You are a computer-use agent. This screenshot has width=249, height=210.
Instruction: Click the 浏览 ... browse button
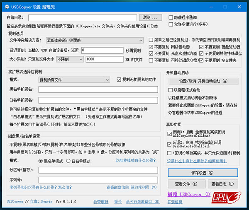[151, 17]
